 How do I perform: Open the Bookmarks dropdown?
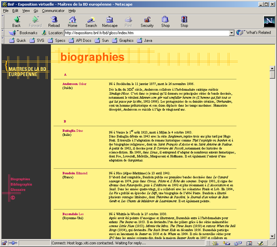(25, 33)
